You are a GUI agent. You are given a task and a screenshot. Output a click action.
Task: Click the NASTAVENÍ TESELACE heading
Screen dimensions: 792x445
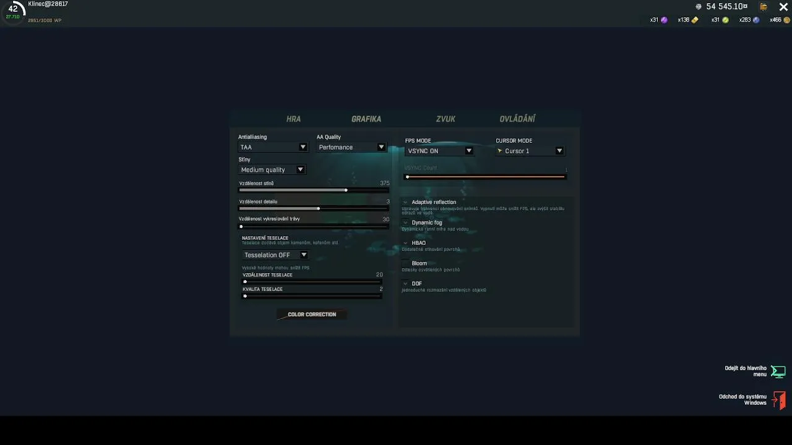tap(265, 238)
